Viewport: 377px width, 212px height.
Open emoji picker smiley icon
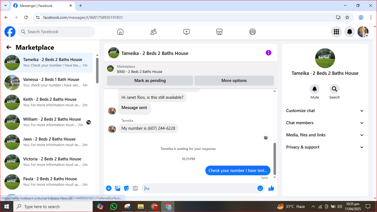(260, 188)
